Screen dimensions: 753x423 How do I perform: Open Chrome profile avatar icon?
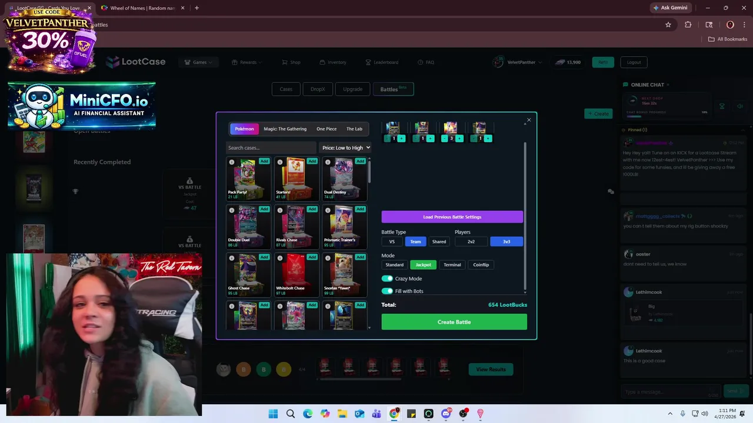[730, 25]
